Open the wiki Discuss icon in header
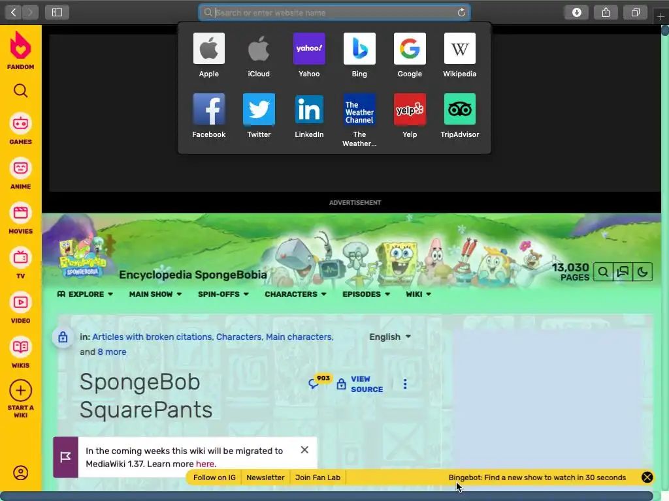Viewport: 669px width, 501px height. 623,272
